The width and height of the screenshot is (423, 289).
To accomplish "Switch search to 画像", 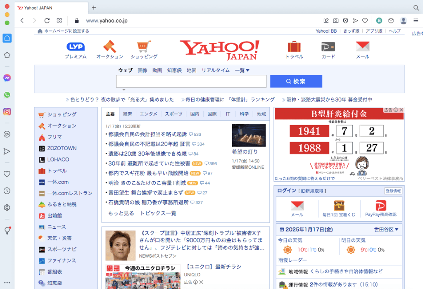I will 143,70.
